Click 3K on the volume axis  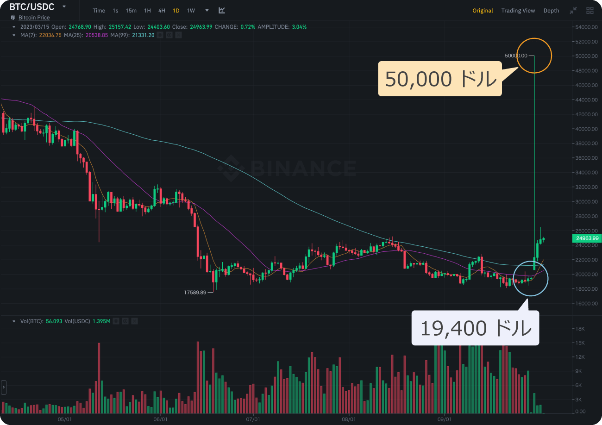pos(579,399)
